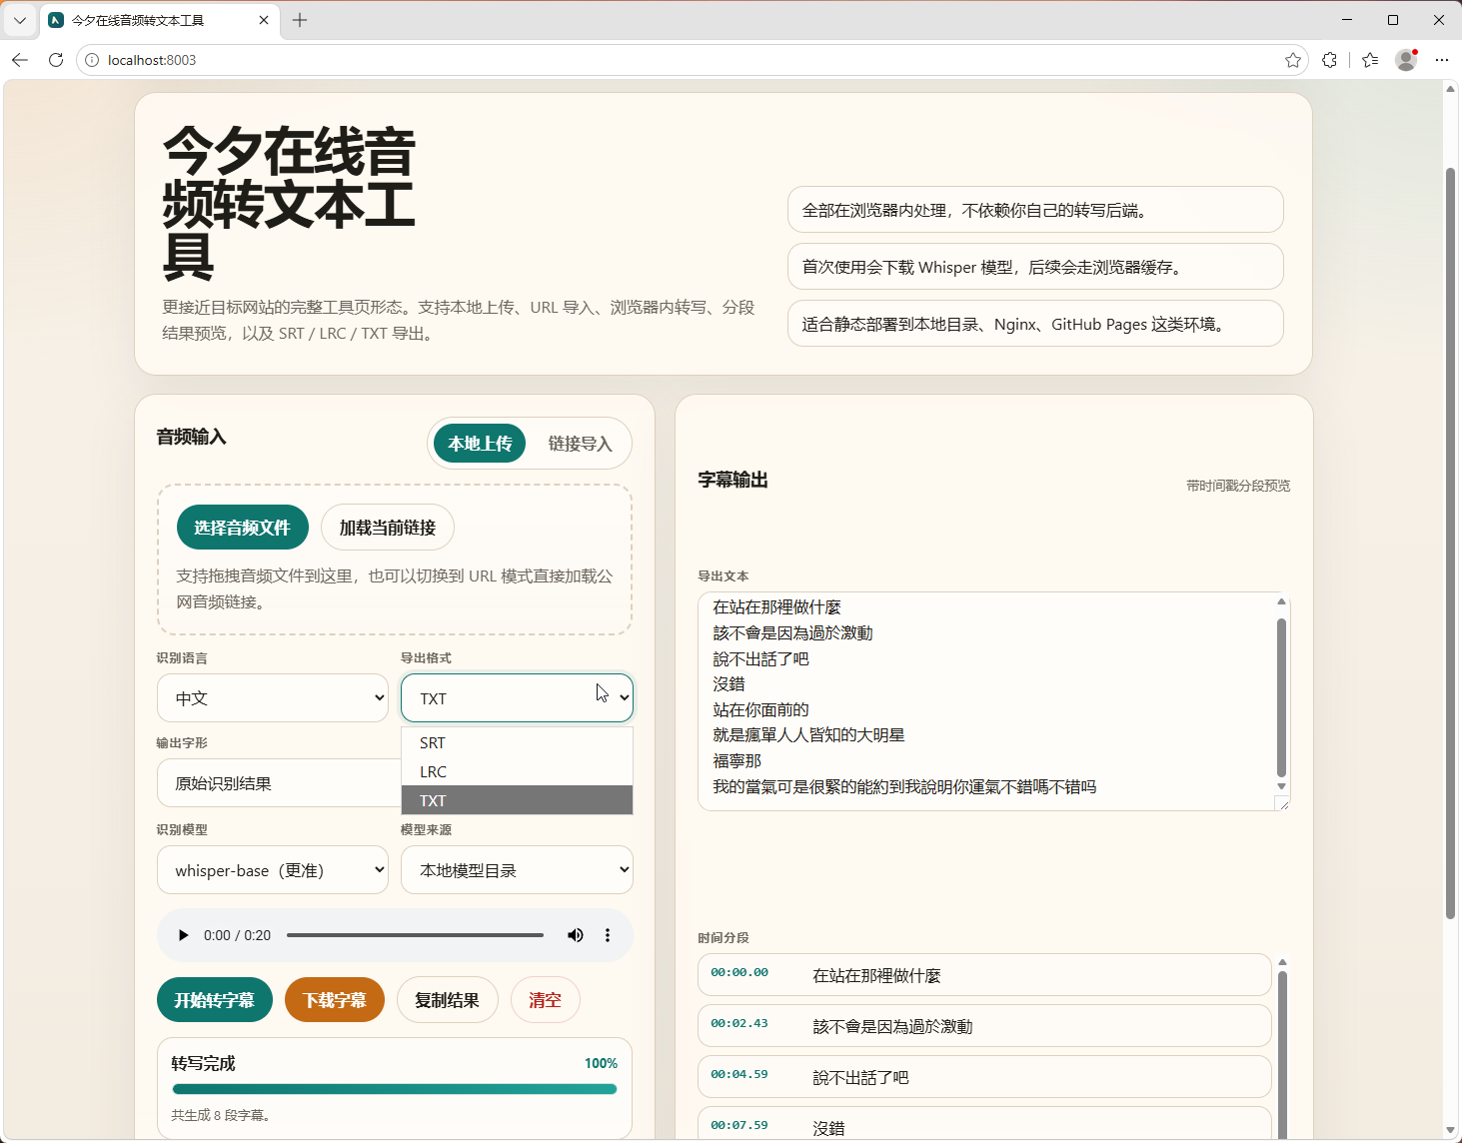Image resolution: width=1462 pixels, height=1143 pixels.
Task: Click note 首次使用会下载 Whisper 模型
Action: coord(1035,267)
